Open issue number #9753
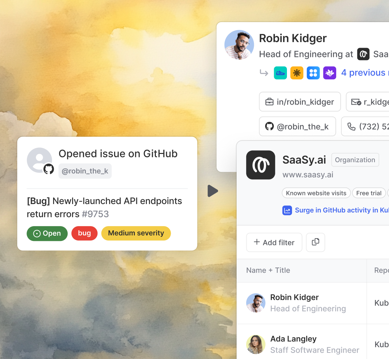The image size is (389, 359). (95, 214)
